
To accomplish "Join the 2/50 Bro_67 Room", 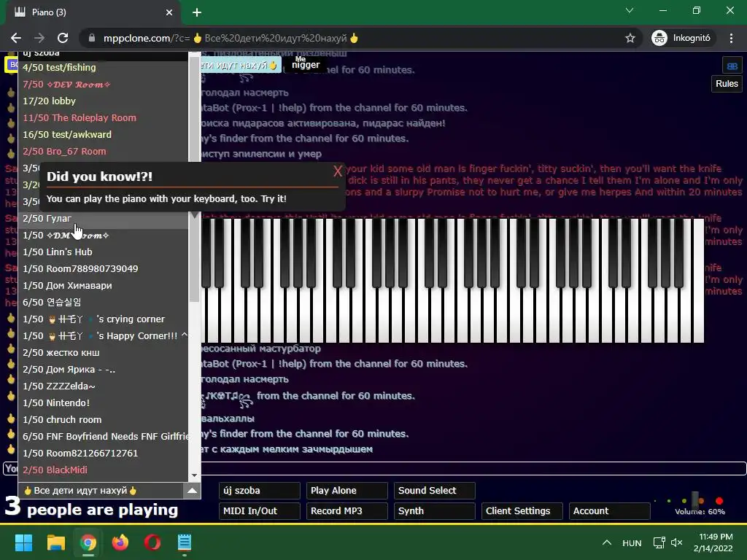I will pyautogui.click(x=104, y=152).
